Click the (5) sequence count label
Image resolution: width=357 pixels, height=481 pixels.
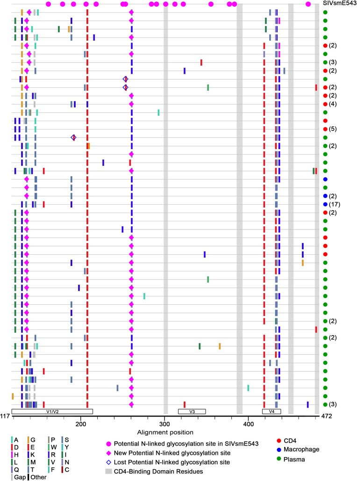[333, 129]
